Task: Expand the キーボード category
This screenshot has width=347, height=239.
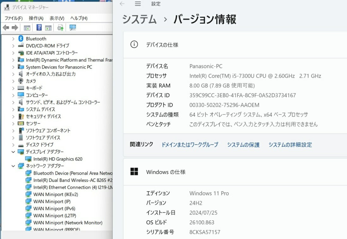Action: coord(13,88)
